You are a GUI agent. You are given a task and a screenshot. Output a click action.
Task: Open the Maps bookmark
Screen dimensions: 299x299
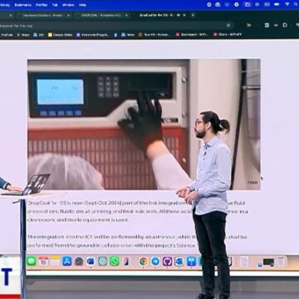[x=23, y=35]
